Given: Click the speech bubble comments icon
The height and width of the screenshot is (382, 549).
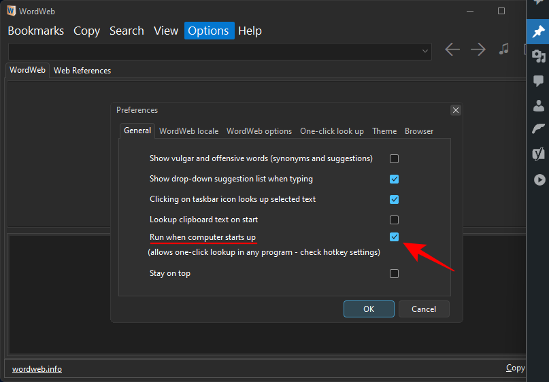Looking at the screenshot, I should point(538,81).
